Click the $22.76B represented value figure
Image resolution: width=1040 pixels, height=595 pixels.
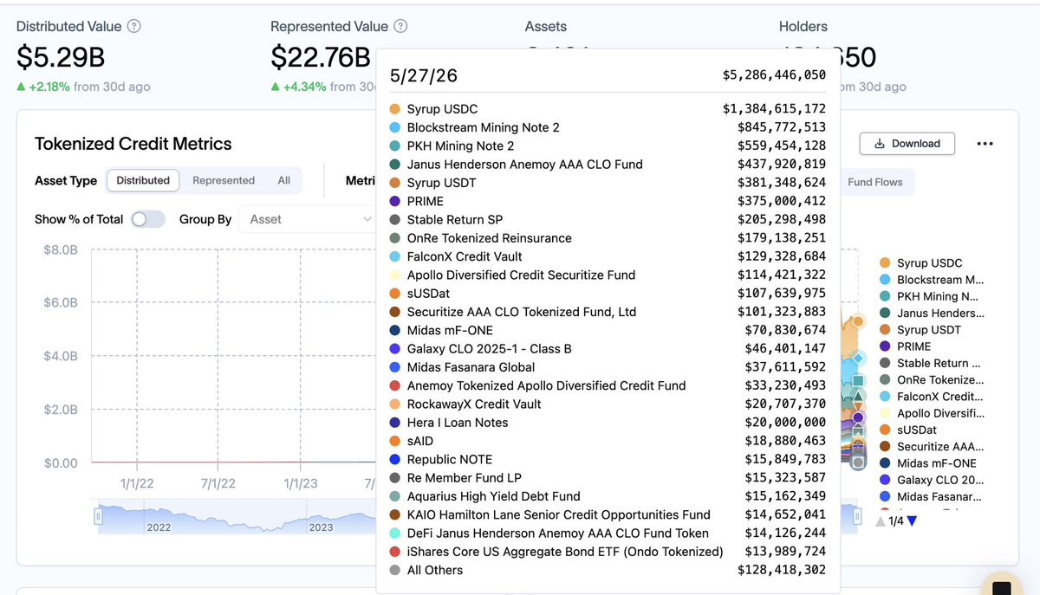coord(321,57)
